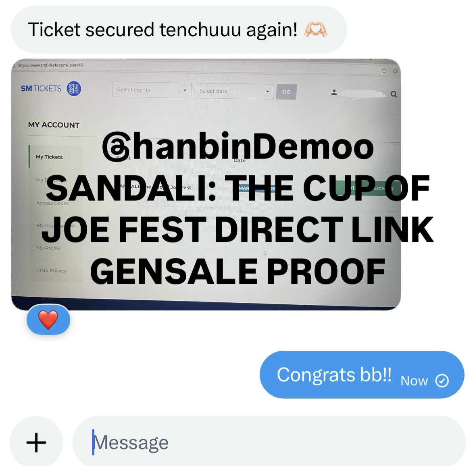Image resolution: width=475 pixels, height=466 pixels.
Task: Tap the red heart reaction
Action: click(x=48, y=320)
